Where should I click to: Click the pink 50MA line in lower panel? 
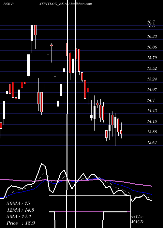76,180
